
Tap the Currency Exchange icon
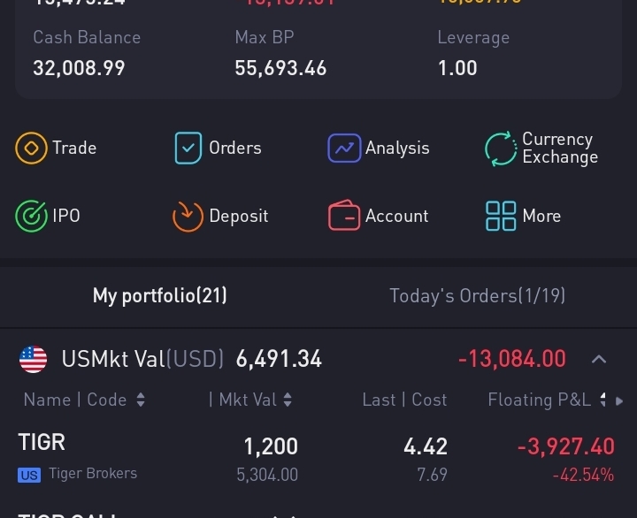pyautogui.click(x=501, y=148)
